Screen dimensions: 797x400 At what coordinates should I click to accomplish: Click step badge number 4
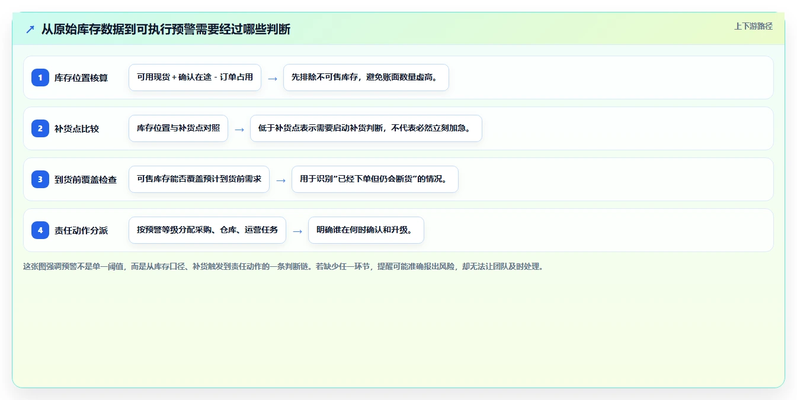pyautogui.click(x=40, y=230)
